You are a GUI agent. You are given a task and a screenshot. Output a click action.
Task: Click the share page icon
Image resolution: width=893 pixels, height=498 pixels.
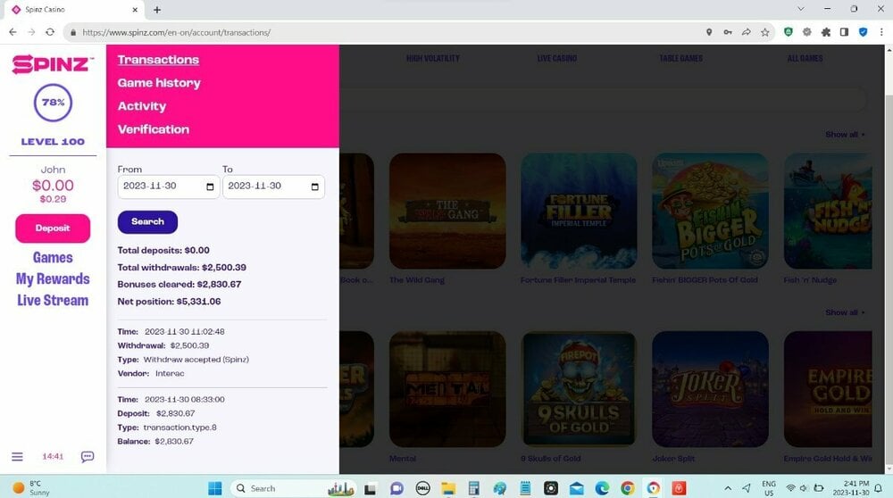point(746,32)
